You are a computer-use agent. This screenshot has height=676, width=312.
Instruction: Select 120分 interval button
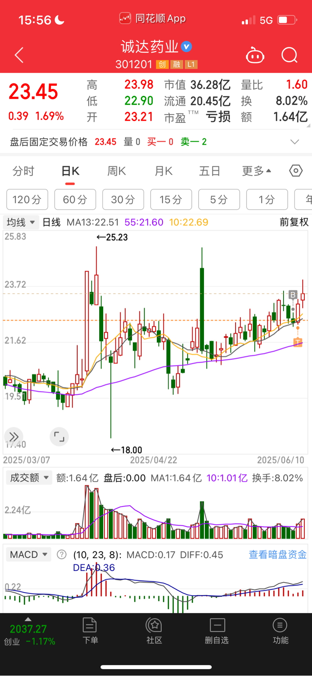click(x=27, y=200)
